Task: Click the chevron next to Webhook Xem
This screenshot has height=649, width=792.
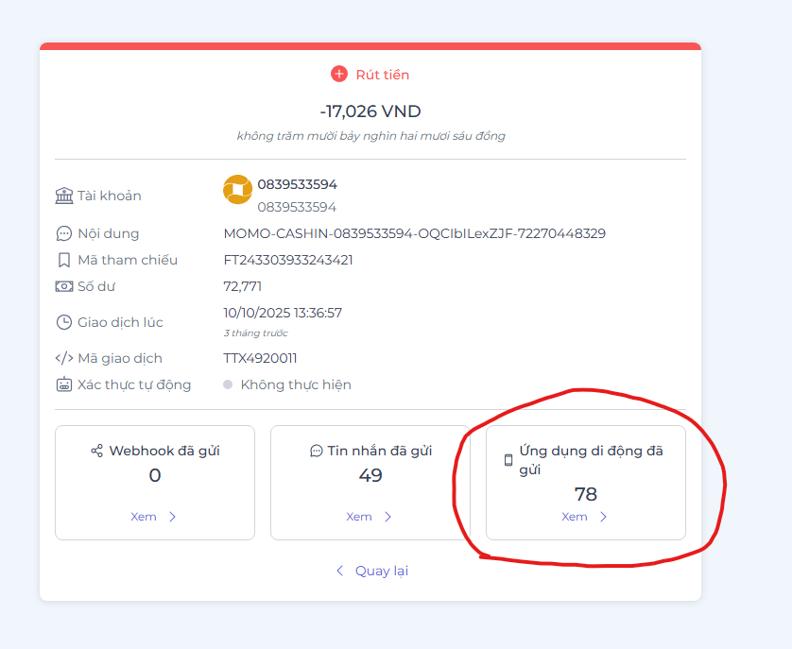Action: (x=172, y=517)
